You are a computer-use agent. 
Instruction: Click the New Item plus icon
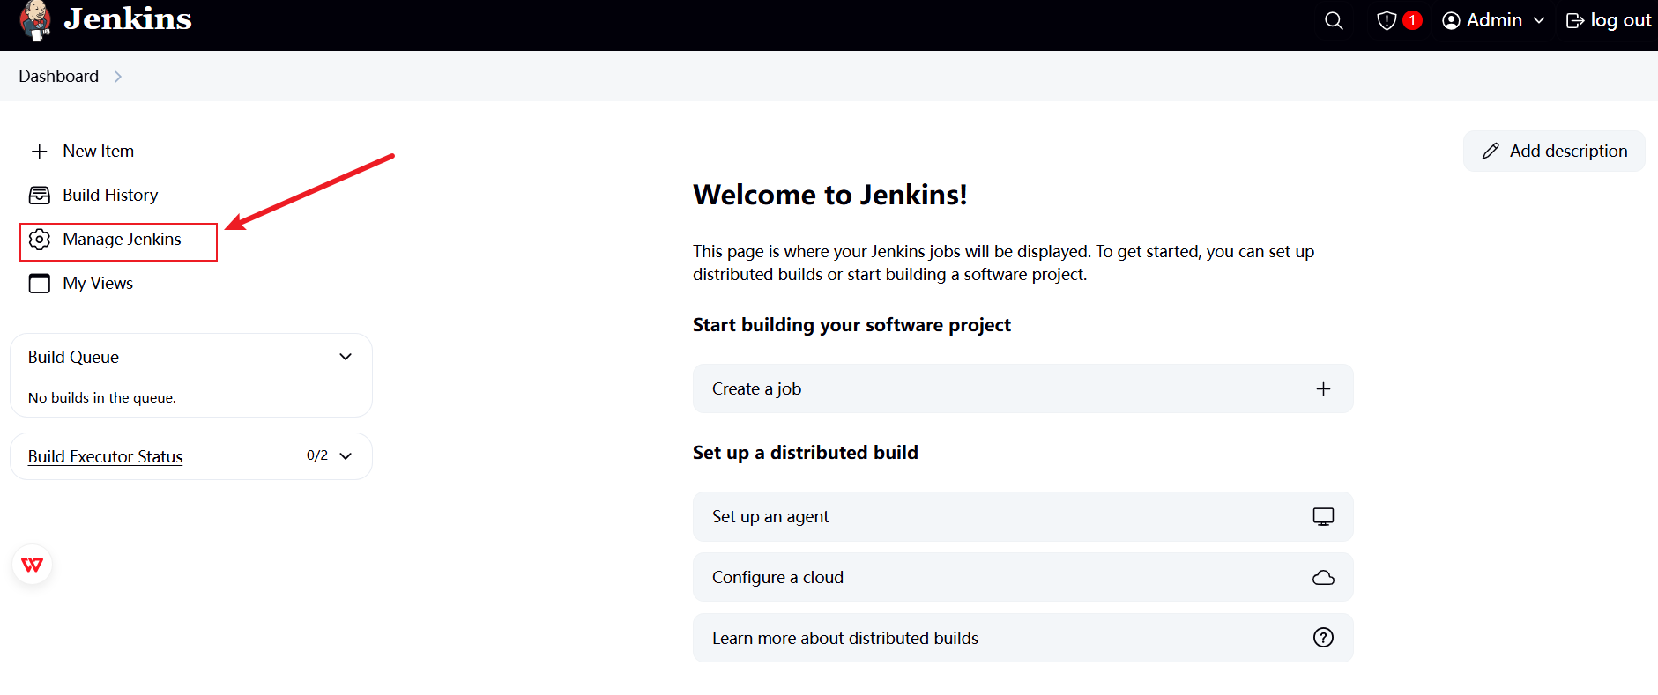39,152
